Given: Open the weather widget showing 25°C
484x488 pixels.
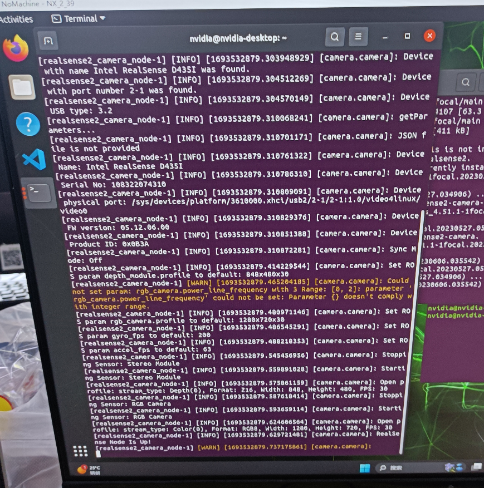Looking at the screenshot, I should point(89,469).
